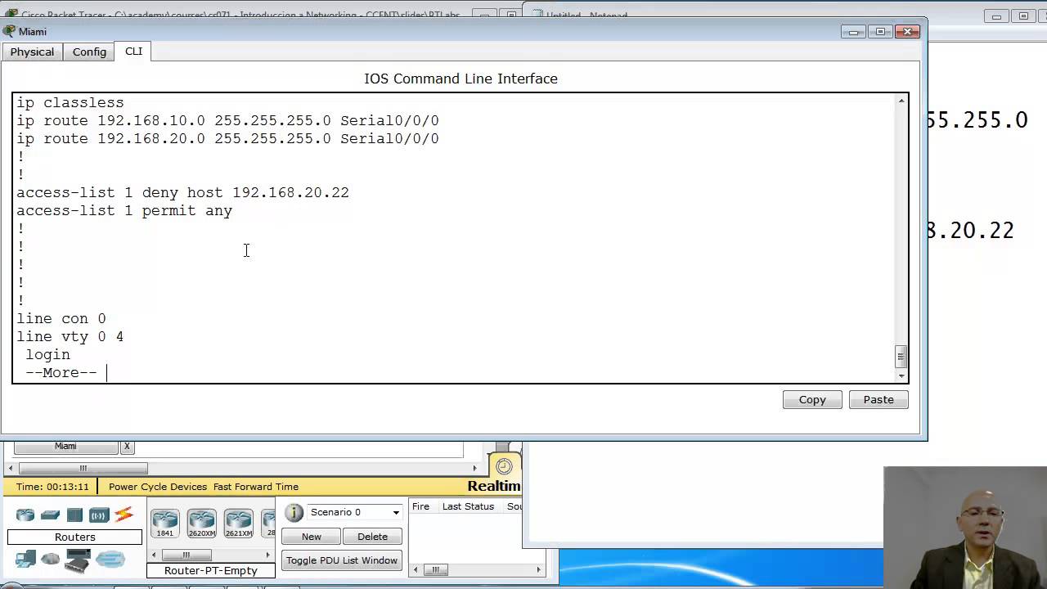Select the WAN Emulation cloud icon
Image resolution: width=1047 pixels, height=589 pixels.
51,559
